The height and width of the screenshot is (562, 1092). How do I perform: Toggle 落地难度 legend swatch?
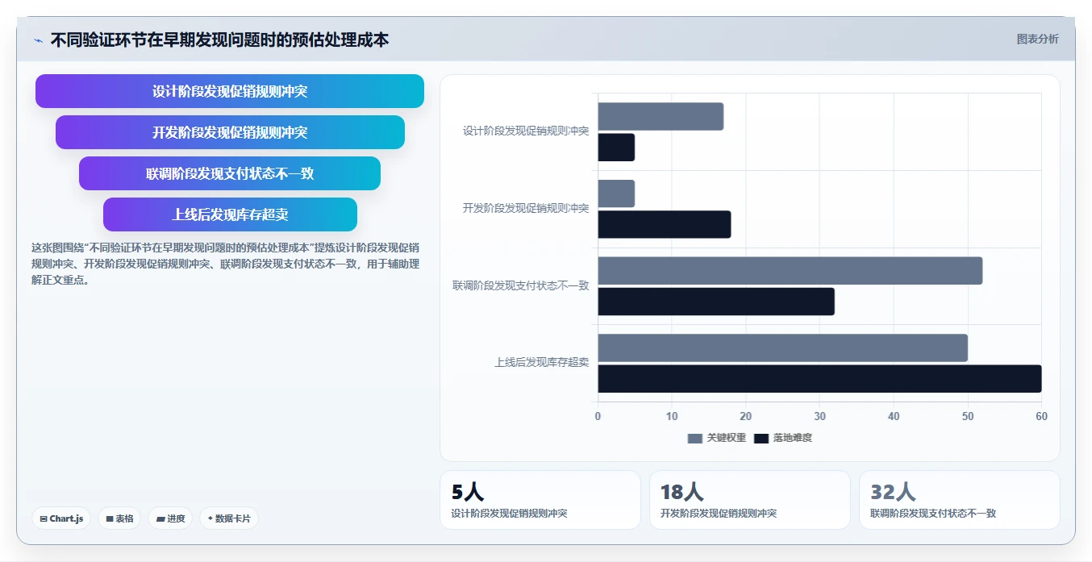click(761, 438)
